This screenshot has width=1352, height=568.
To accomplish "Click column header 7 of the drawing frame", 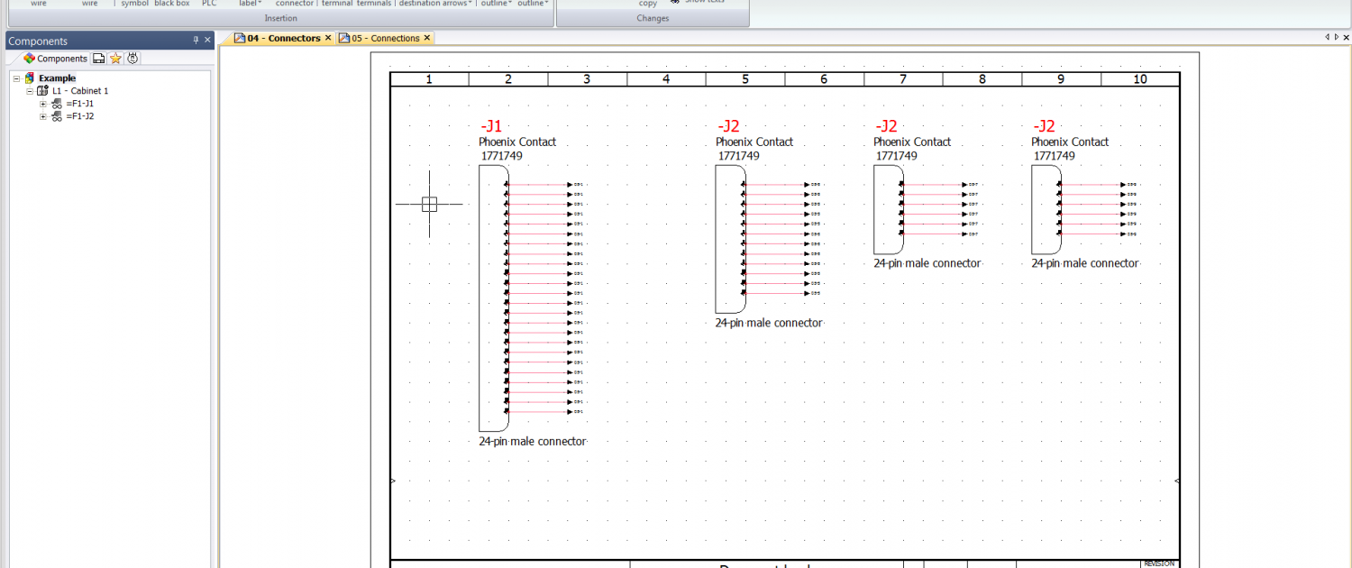I will (x=903, y=79).
